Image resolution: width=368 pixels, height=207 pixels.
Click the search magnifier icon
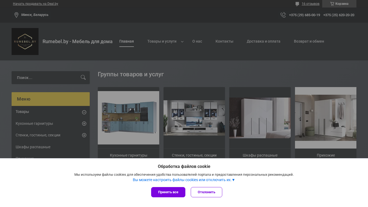tap(83, 78)
